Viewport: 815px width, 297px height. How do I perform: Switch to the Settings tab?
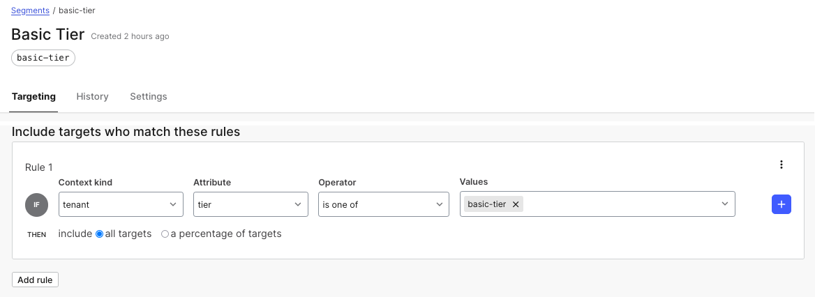149,97
